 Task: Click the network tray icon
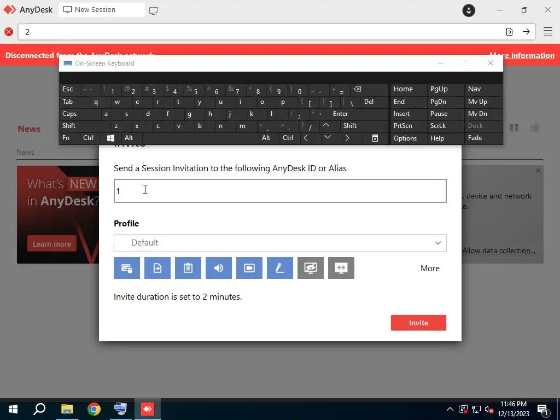(476, 409)
